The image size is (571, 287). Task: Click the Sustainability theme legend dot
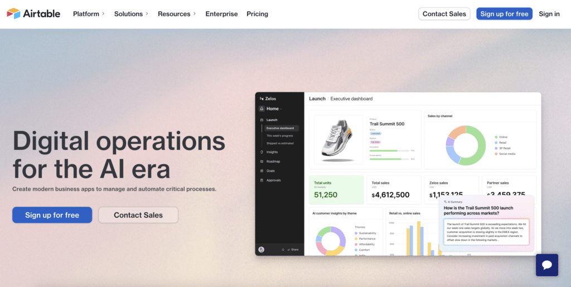[356, 233]
